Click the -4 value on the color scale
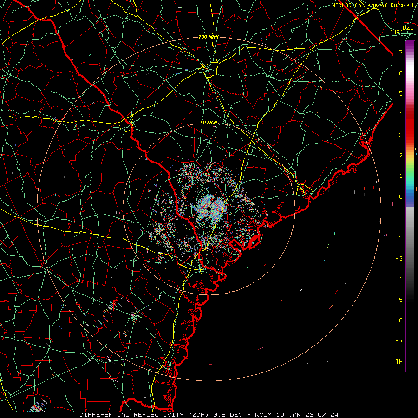Viewport: 418px width, 418px height. click(399, 279)
